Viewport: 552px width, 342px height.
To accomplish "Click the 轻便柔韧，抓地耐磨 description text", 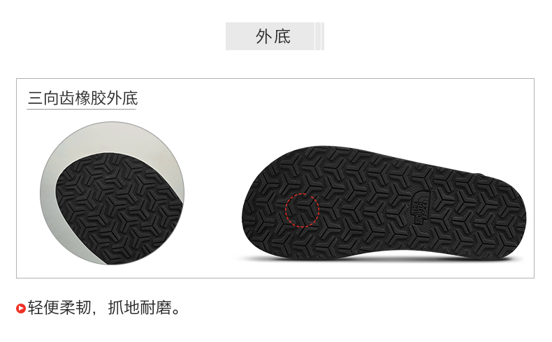I will click(x=104, y=308).
